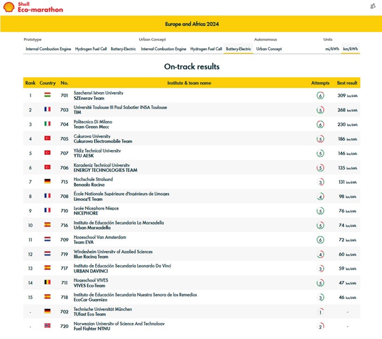Viewport: 382px width, 339px height.
Task: Click the Country column header
Action: [x=47, y=83]
